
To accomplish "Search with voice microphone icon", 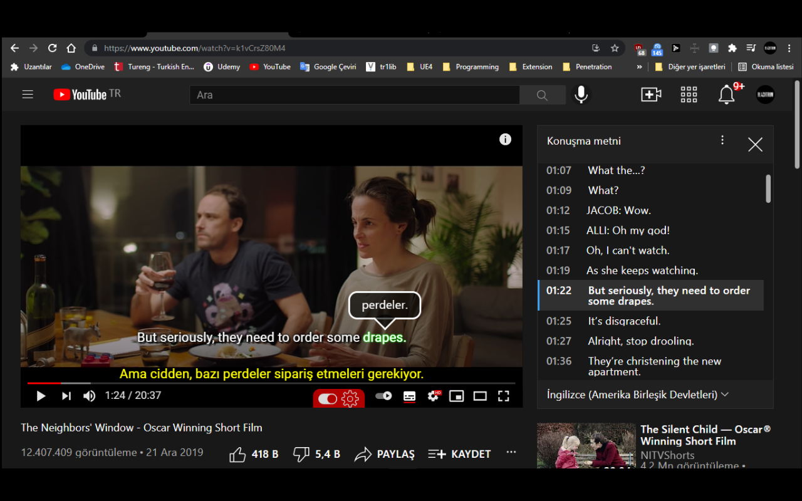I will point(581,95).
